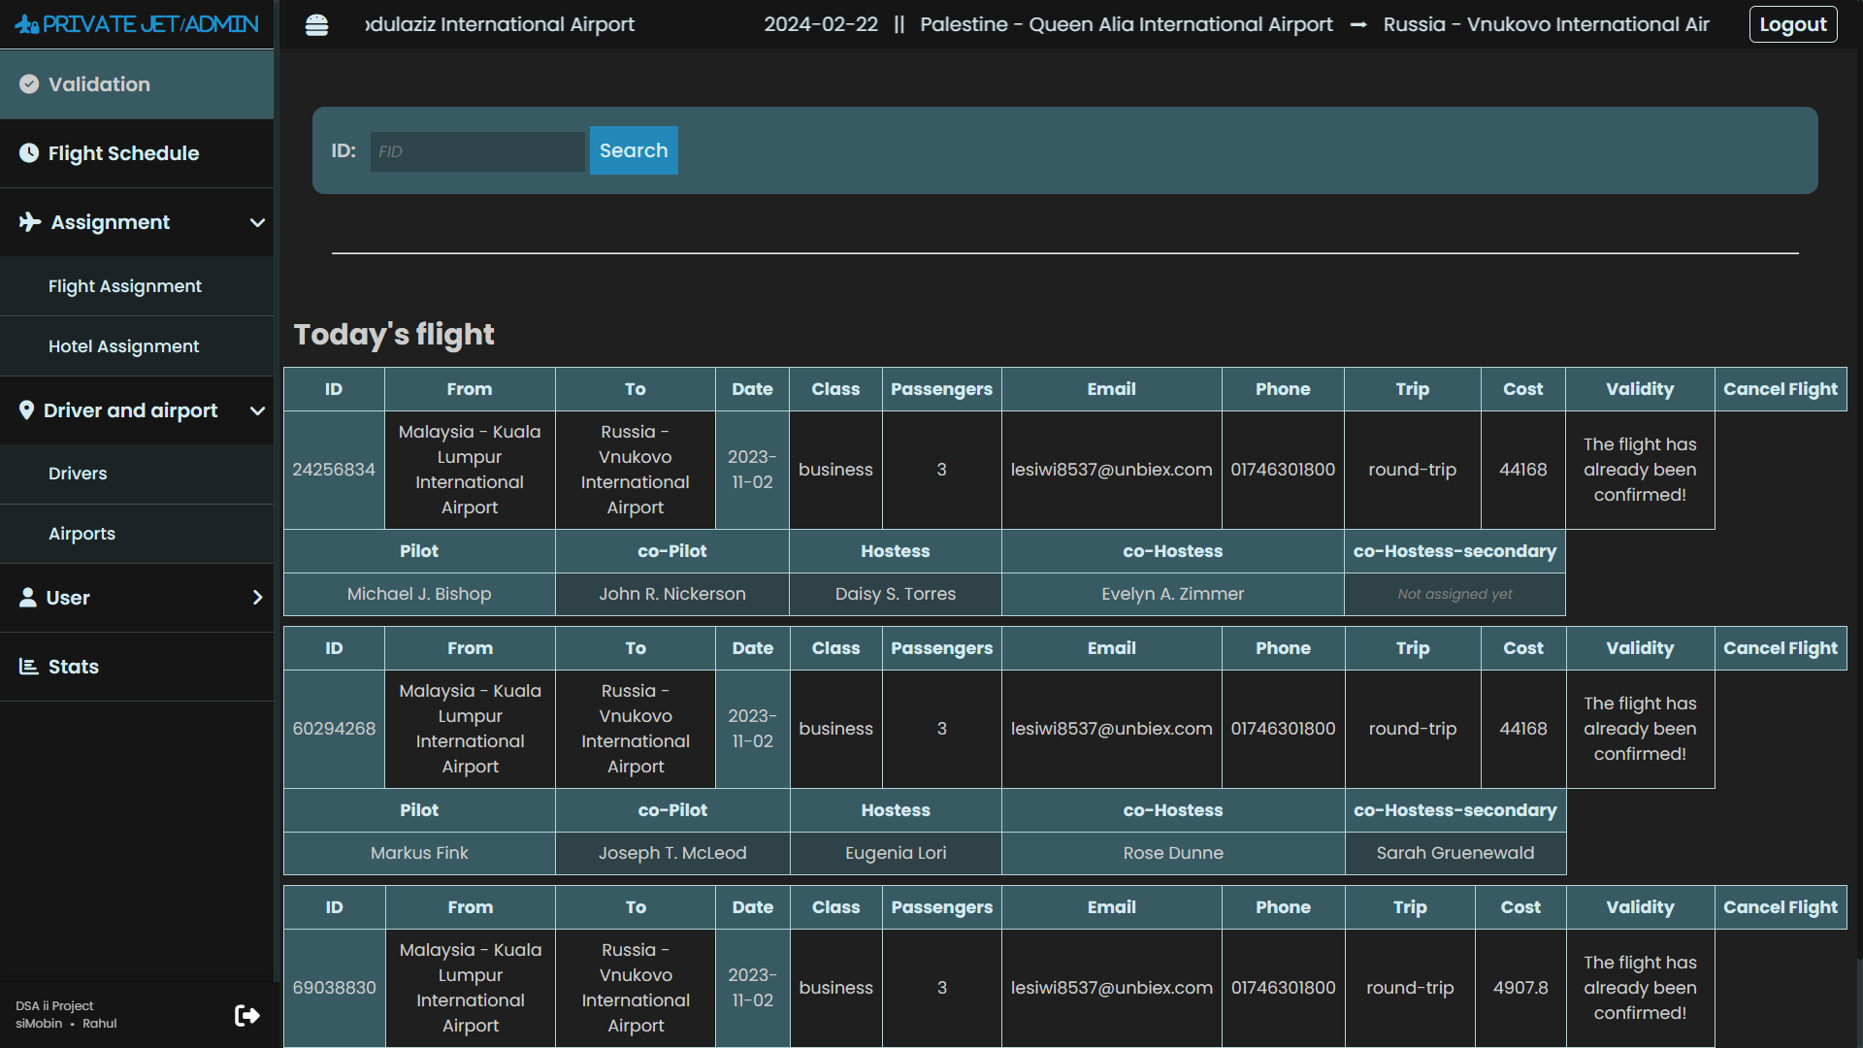Image resolution: width=1863 pixels, height=1048 pixels.
Task: Open Flight Assignment submenu item
Action: tap(137, 286)
